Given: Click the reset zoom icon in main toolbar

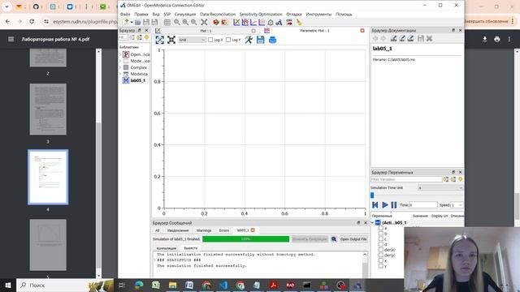Looking at the screenshot, I should click(177, 22).
